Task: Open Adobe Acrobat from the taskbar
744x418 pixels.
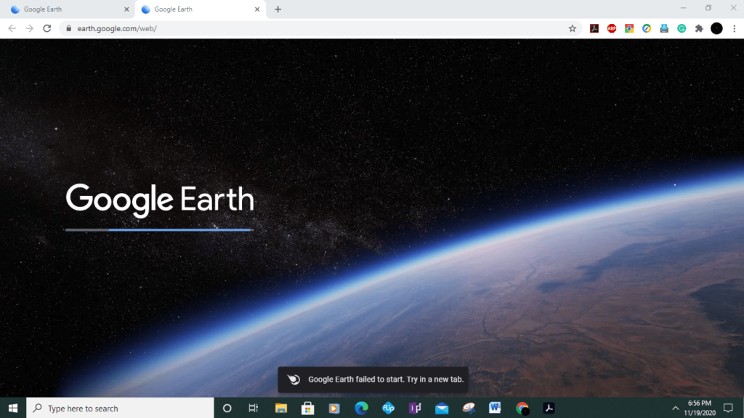Action: click(x=549, y=408)
